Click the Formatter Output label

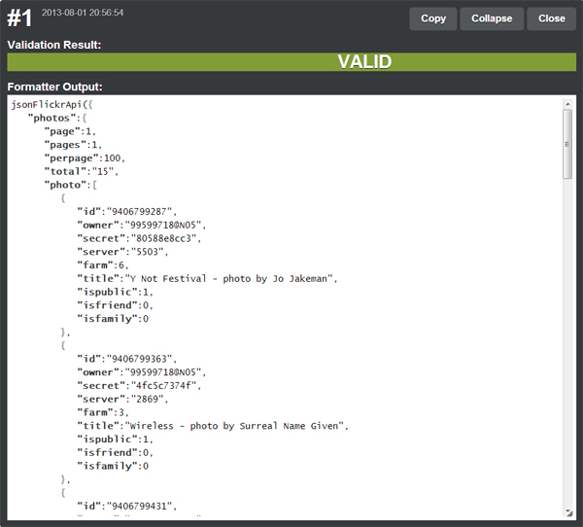point(54,87)
